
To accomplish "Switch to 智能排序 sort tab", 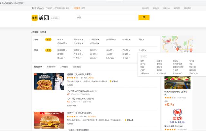I will (x=38, y=67).
